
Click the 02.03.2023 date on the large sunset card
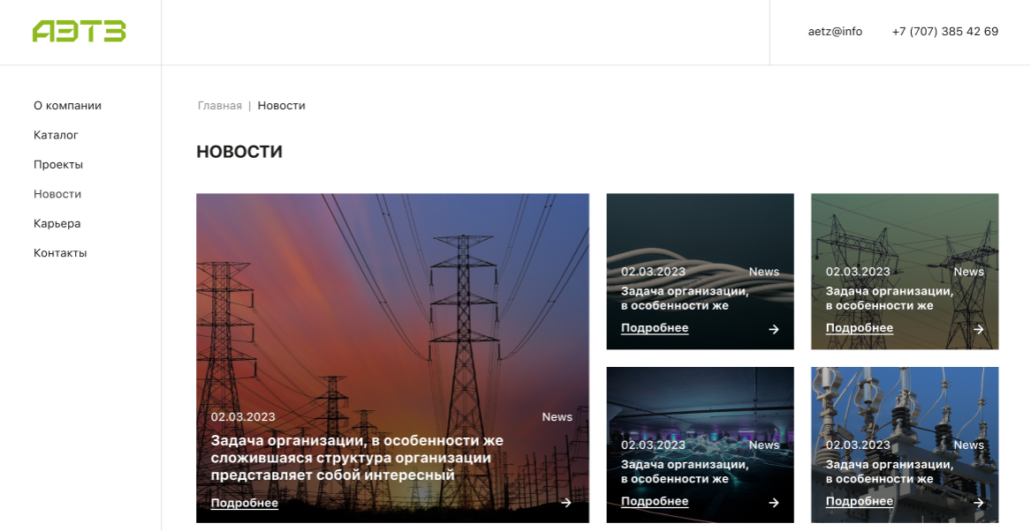243,417
